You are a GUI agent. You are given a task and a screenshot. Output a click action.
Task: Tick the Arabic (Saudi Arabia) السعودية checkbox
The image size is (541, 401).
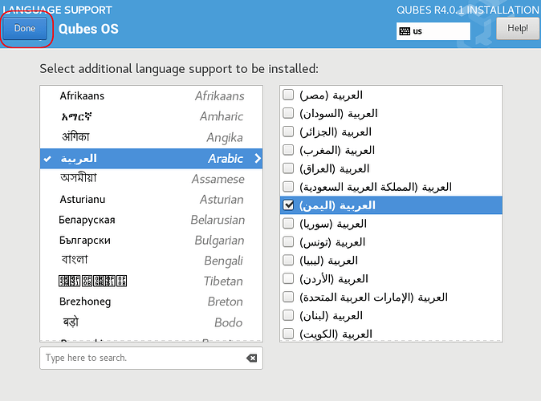(x=288, y=187)
